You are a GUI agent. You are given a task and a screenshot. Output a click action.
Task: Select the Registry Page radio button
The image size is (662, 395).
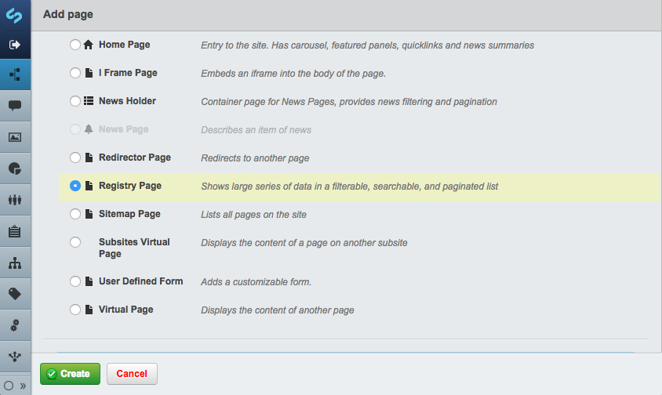75,186
